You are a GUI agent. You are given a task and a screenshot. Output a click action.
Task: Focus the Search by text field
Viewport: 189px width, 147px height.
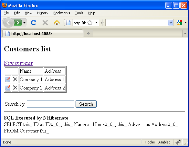pyautogui.click(x=50, y=104)
